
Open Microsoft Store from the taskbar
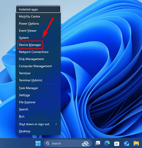[x=117, y=144]
